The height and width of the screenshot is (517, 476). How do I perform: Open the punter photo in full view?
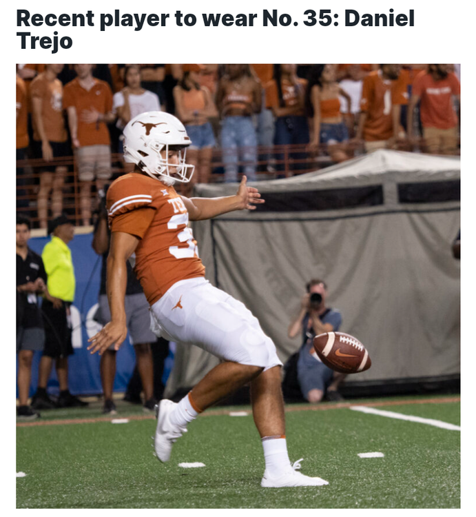(238, 286)
